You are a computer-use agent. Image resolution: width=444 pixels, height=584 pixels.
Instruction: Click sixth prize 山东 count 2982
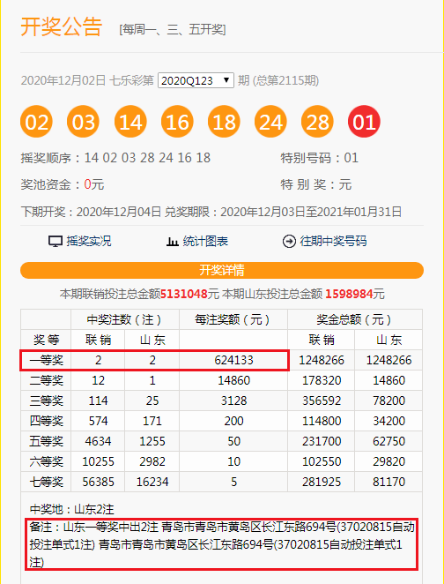pos(152,461)
